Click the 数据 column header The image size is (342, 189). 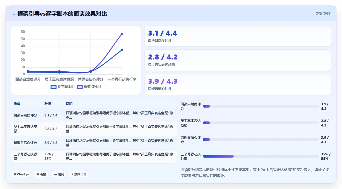(48, 104)
